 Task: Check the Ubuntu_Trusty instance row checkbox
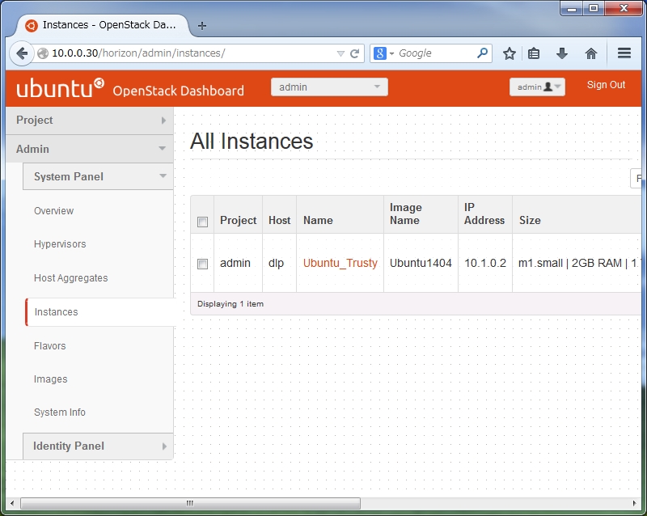click(202, 264)
